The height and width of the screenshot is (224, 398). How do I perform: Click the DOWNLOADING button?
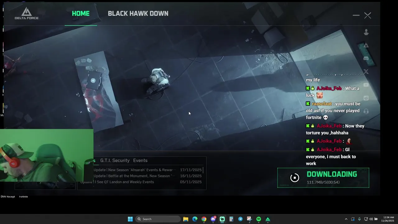point(323,178)
